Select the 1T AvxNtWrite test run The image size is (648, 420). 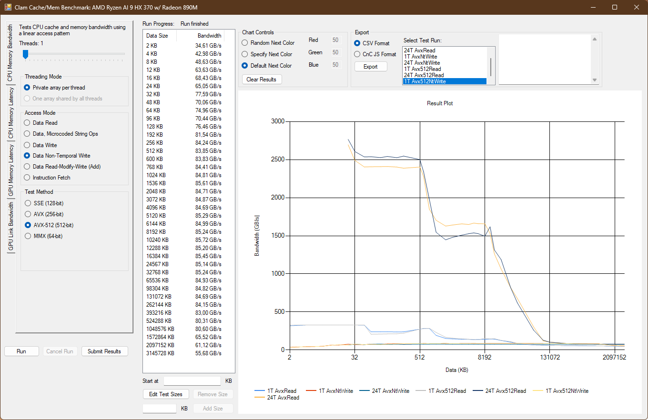point(420,57)
